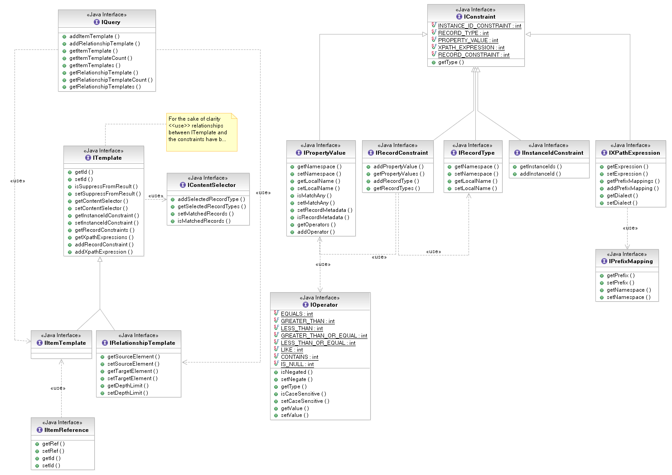Select the XPATH_EXPRESSION : int field
Screen dimensions: 672x475
click(x=471, y=48)
